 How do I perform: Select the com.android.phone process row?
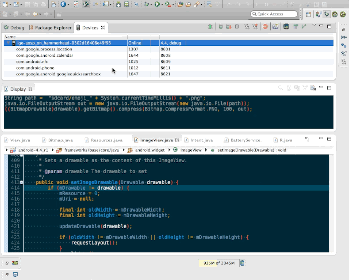[169, 68]
